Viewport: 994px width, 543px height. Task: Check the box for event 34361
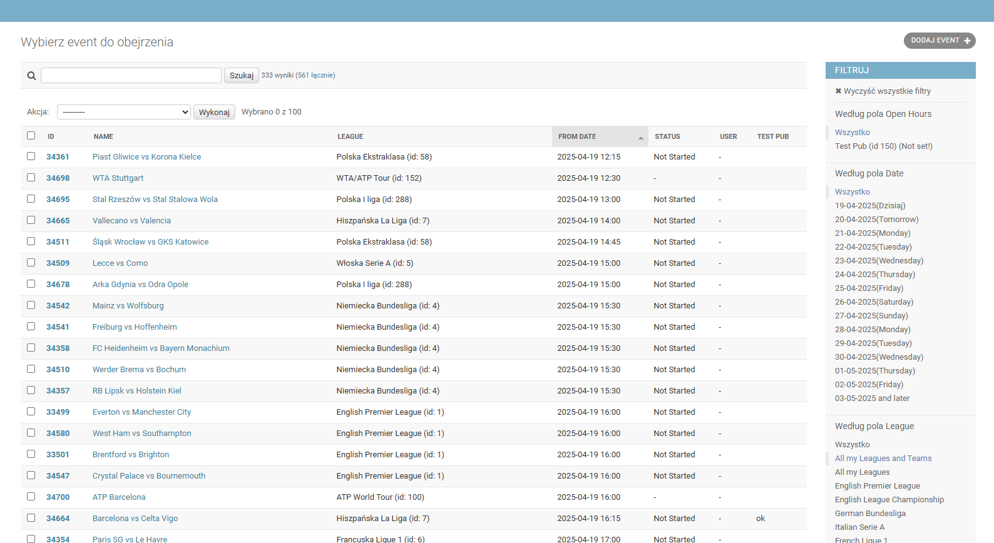click(x=31, y=156)
